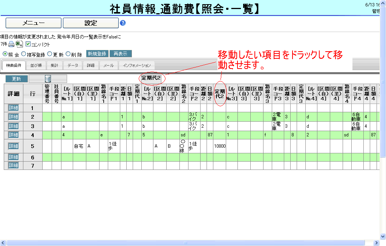Screen dimensions: 386x246
Task: Switch to the 集計 tab
Action: [55, 66]
